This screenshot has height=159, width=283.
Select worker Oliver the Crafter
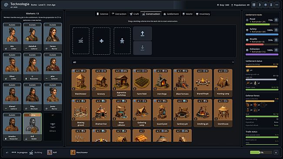coord(12,67)
